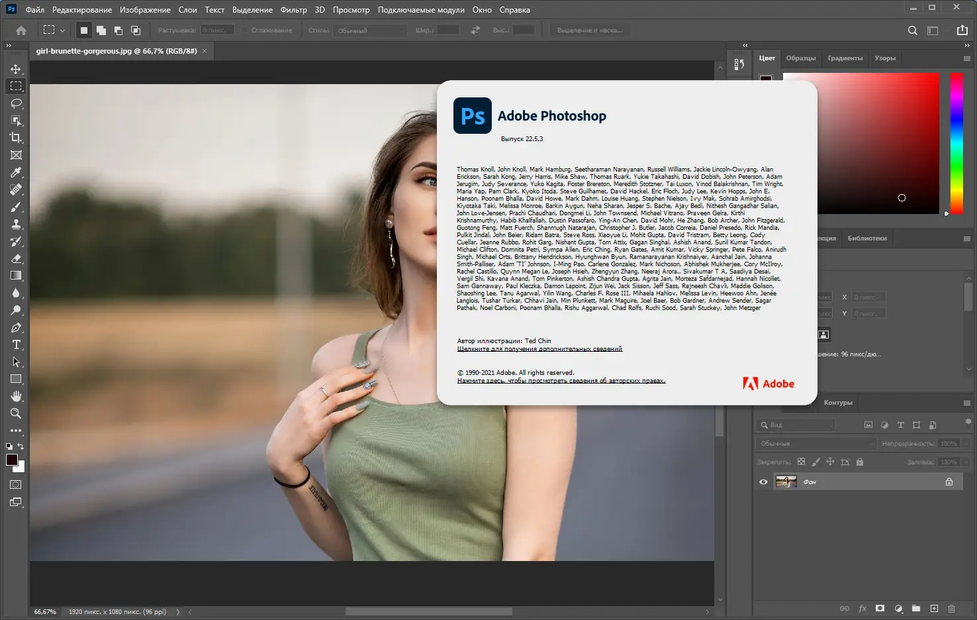The width and height of the screenshot is (977, 620).
Task: Toggle the Сглаживание checkbox
Action: click(245, 30)
